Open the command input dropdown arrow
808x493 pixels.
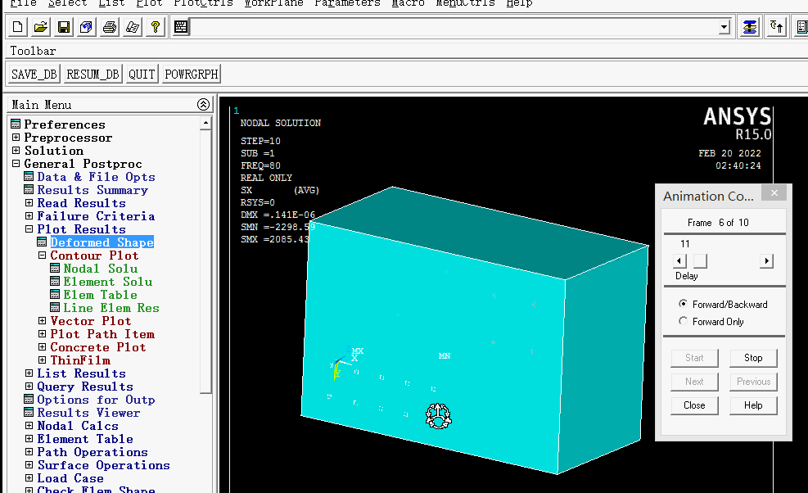(724, 28)
